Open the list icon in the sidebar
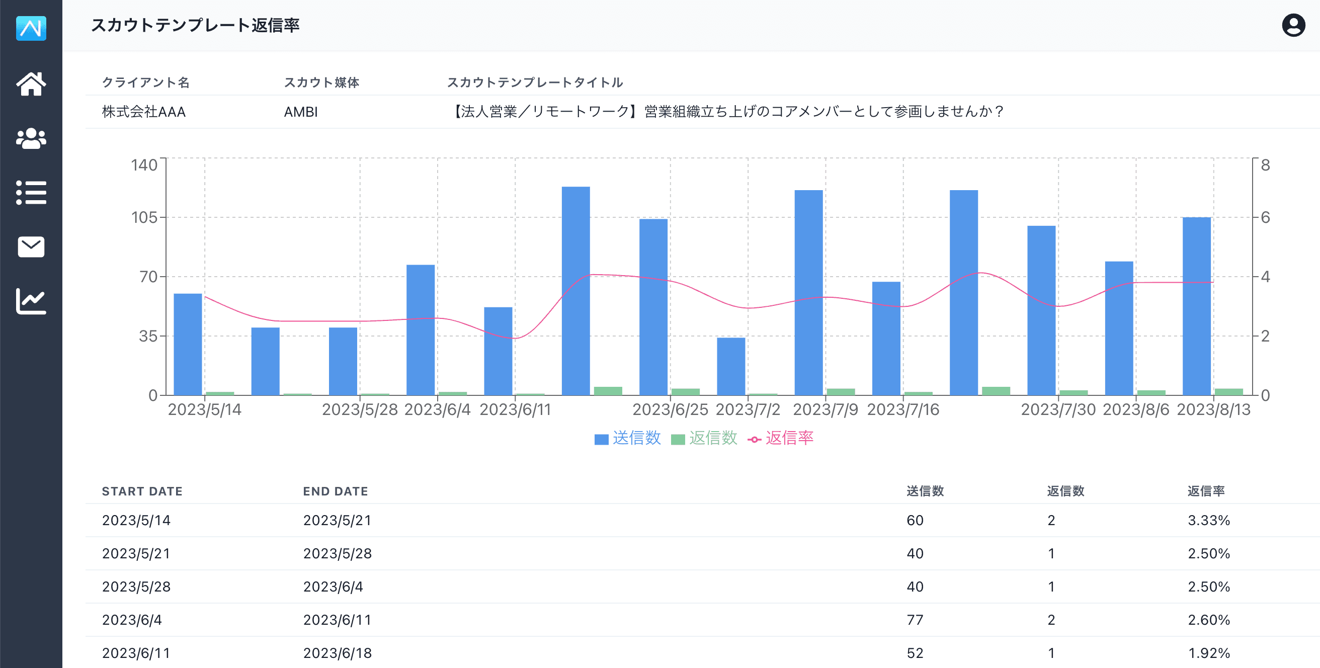This screenshot has height=668, width=1320. (31, 193)
